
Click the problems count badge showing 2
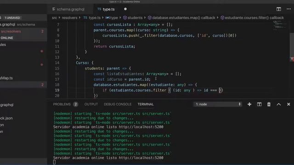click(x=75, y=104)
